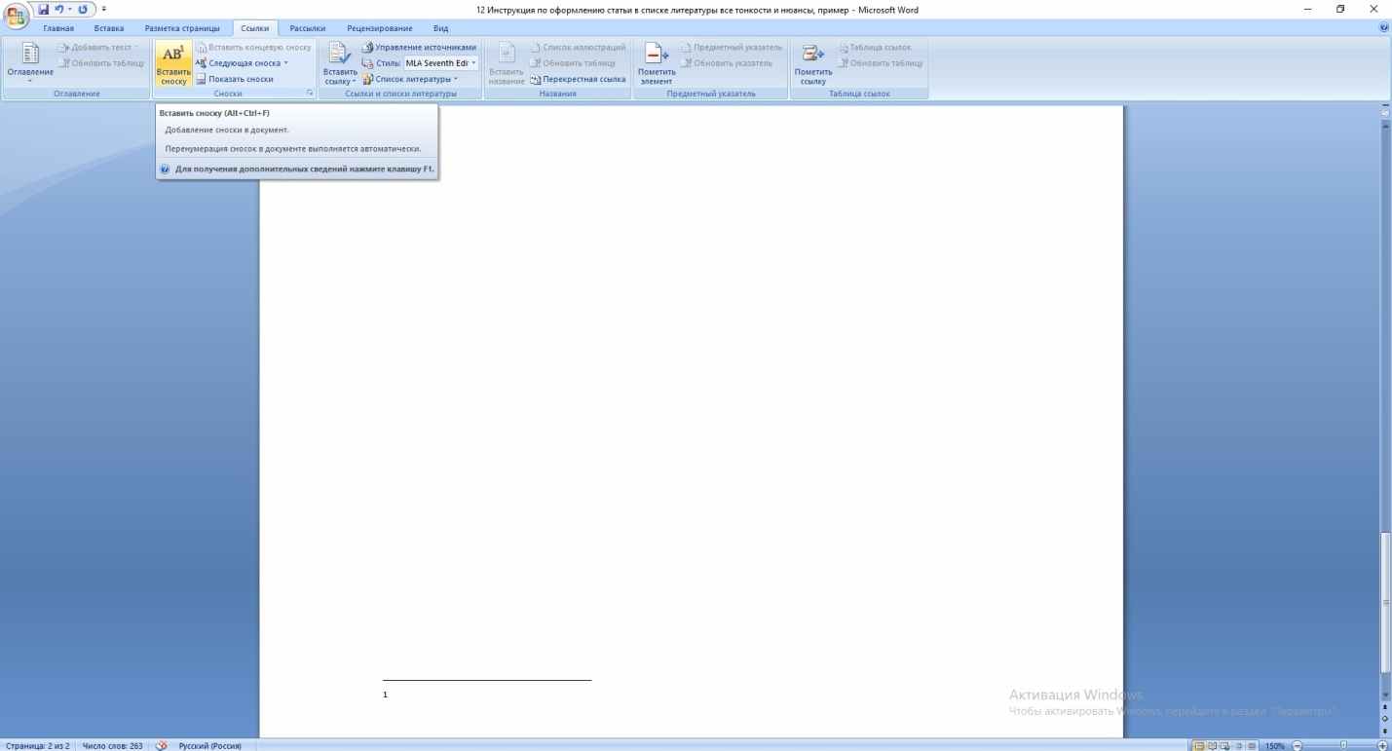Click the footnote number 1 on page

(x=386, y=695)
